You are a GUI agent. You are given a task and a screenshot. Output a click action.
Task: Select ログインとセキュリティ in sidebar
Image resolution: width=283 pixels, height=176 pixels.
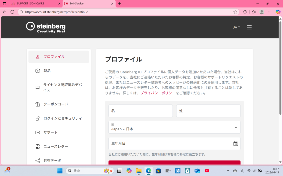62,118
